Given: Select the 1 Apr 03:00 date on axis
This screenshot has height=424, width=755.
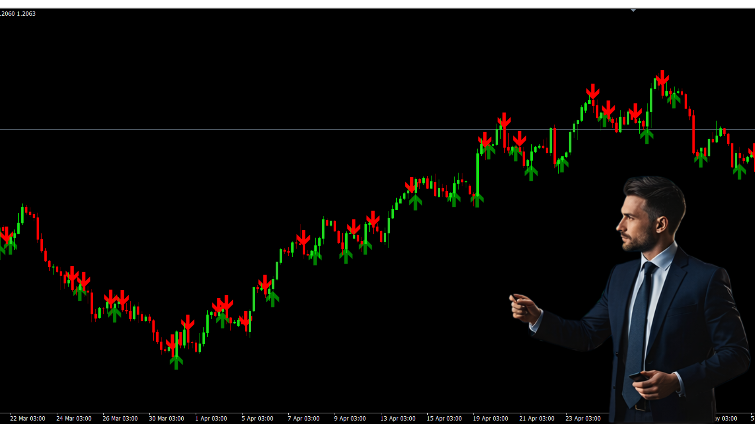Looking at the screenshot, I should click(211, 418).
